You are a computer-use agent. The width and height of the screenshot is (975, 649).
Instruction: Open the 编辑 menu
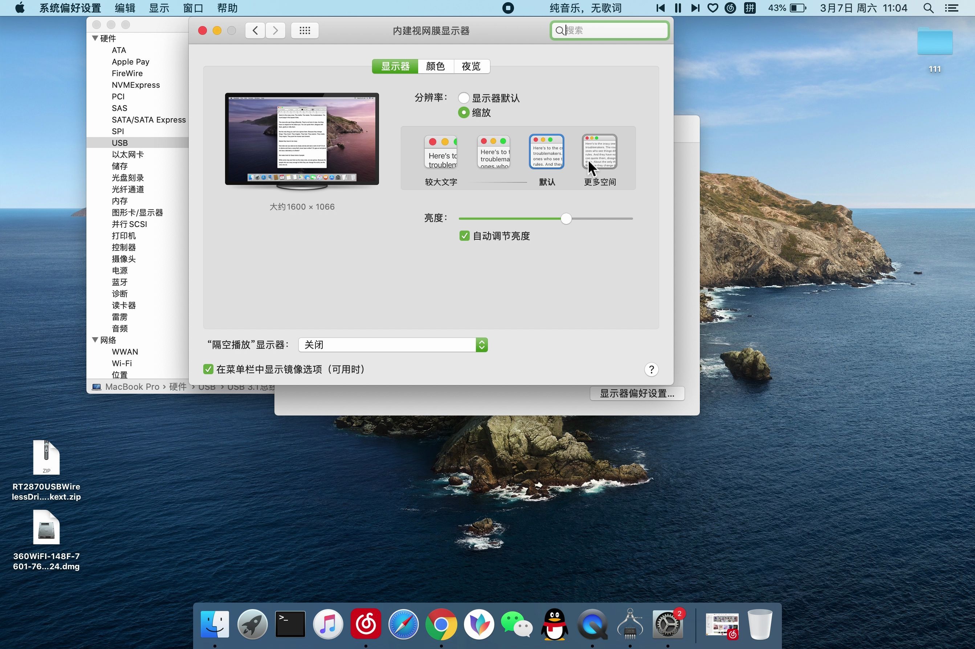tap(125, 8)
